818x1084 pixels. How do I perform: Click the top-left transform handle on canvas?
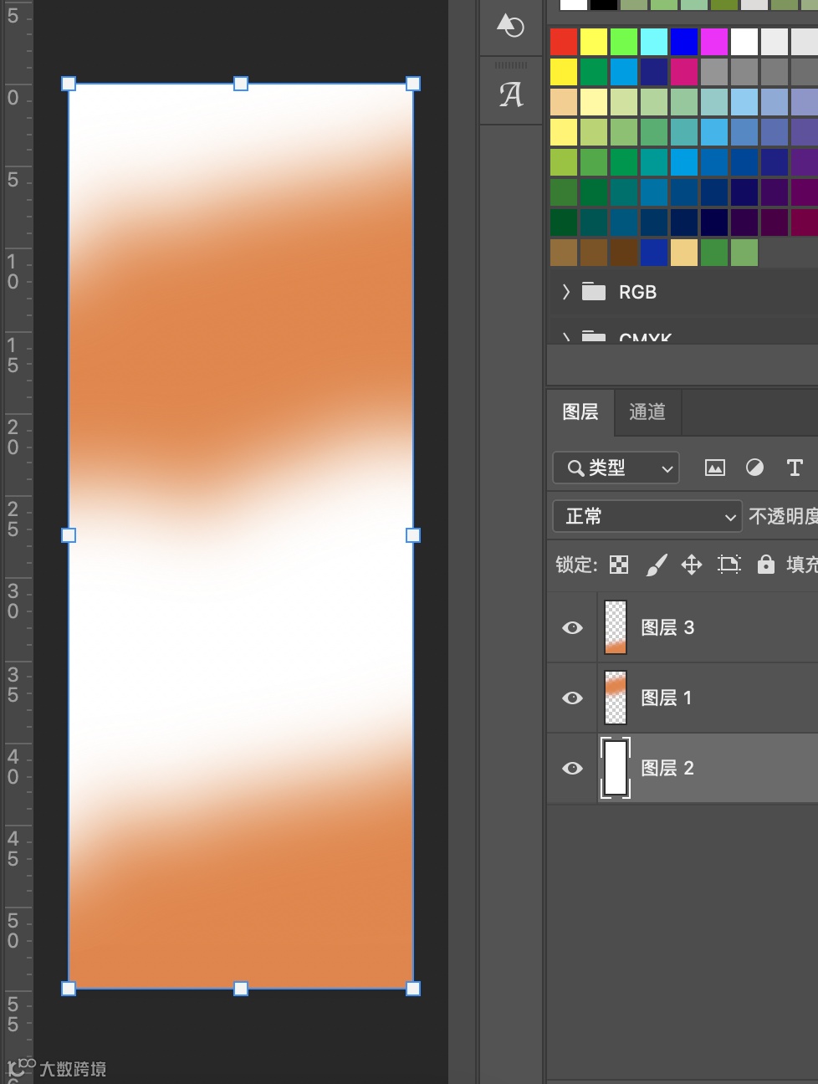[69, 84]
